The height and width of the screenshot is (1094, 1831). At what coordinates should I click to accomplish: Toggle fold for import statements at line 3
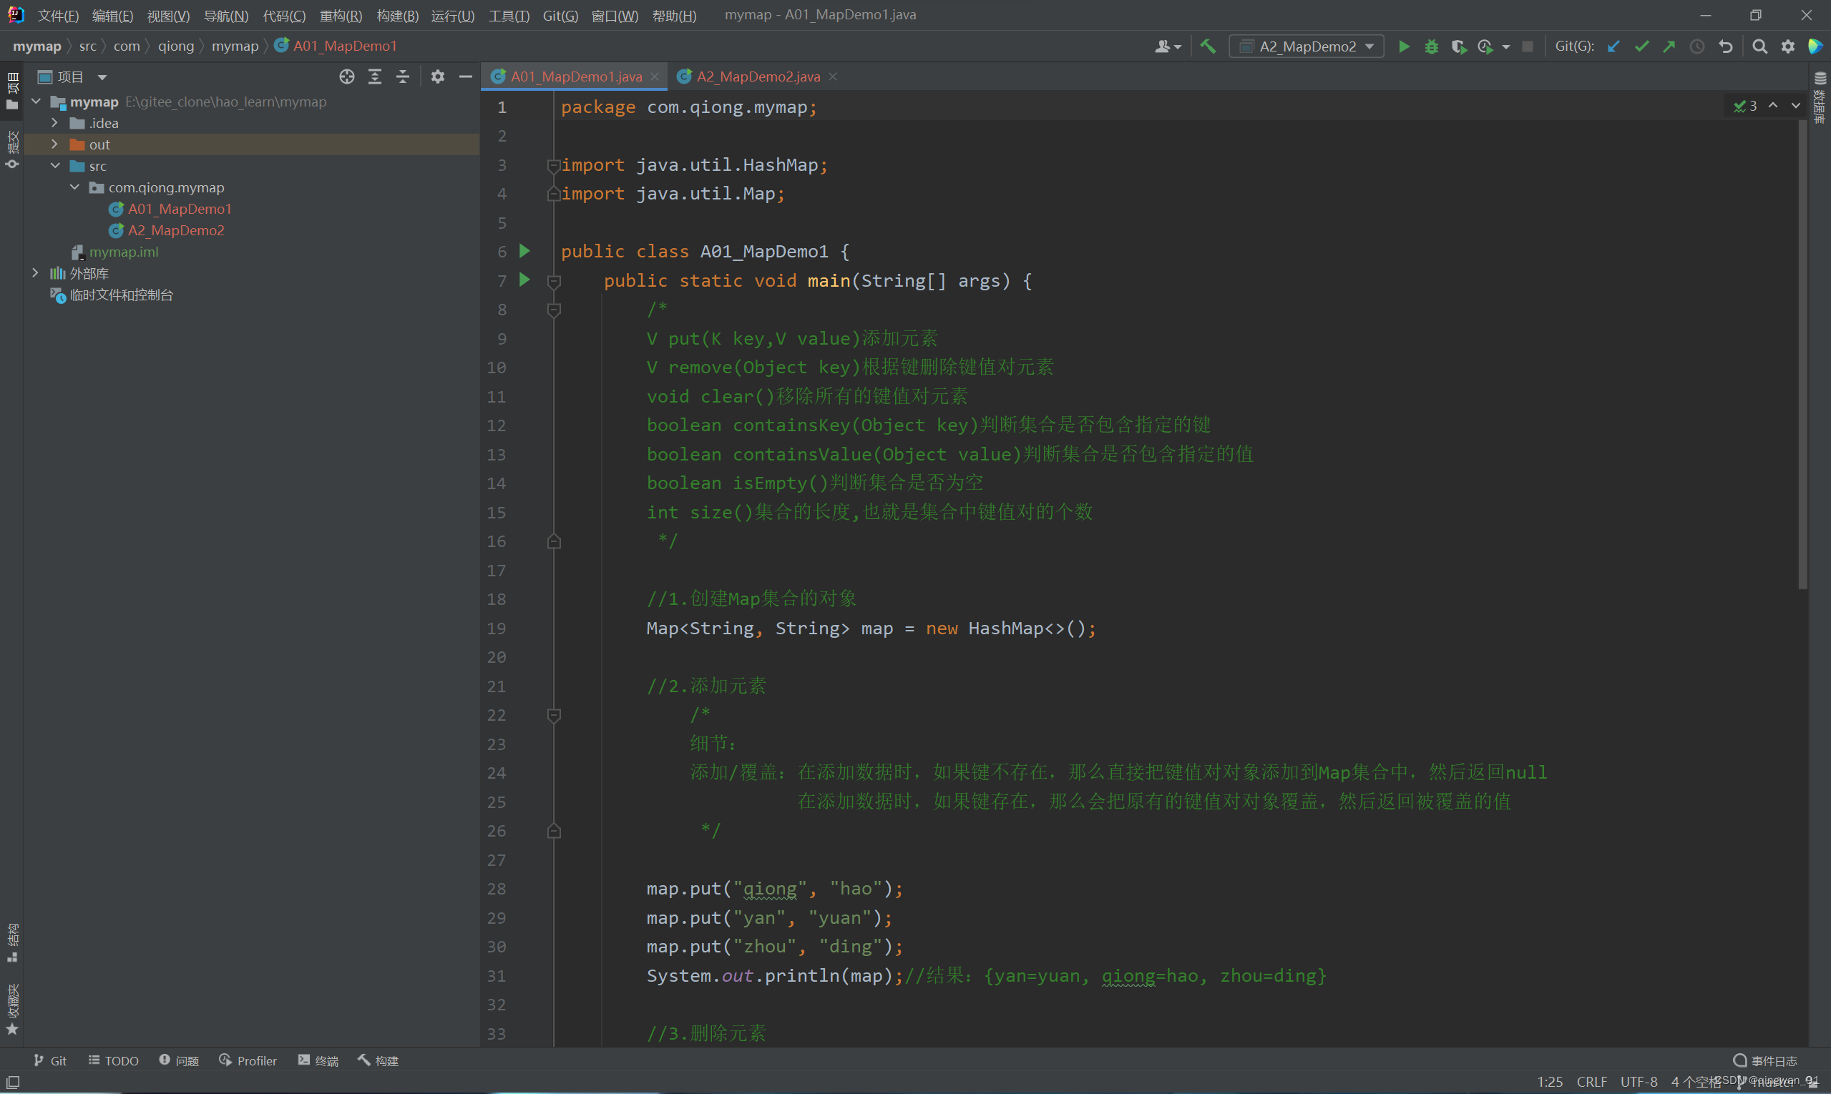[554, 165]
